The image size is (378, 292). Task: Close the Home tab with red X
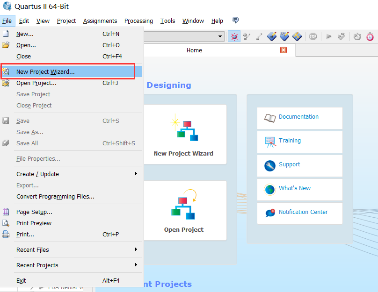click(283, 50)
